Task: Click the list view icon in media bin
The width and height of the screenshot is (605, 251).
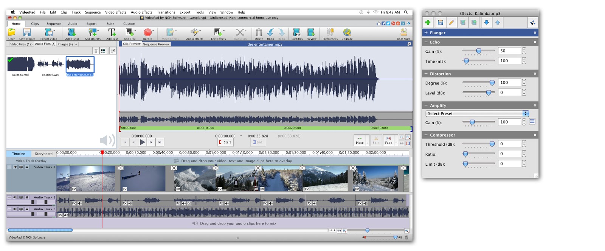Action: click(103, 51)
